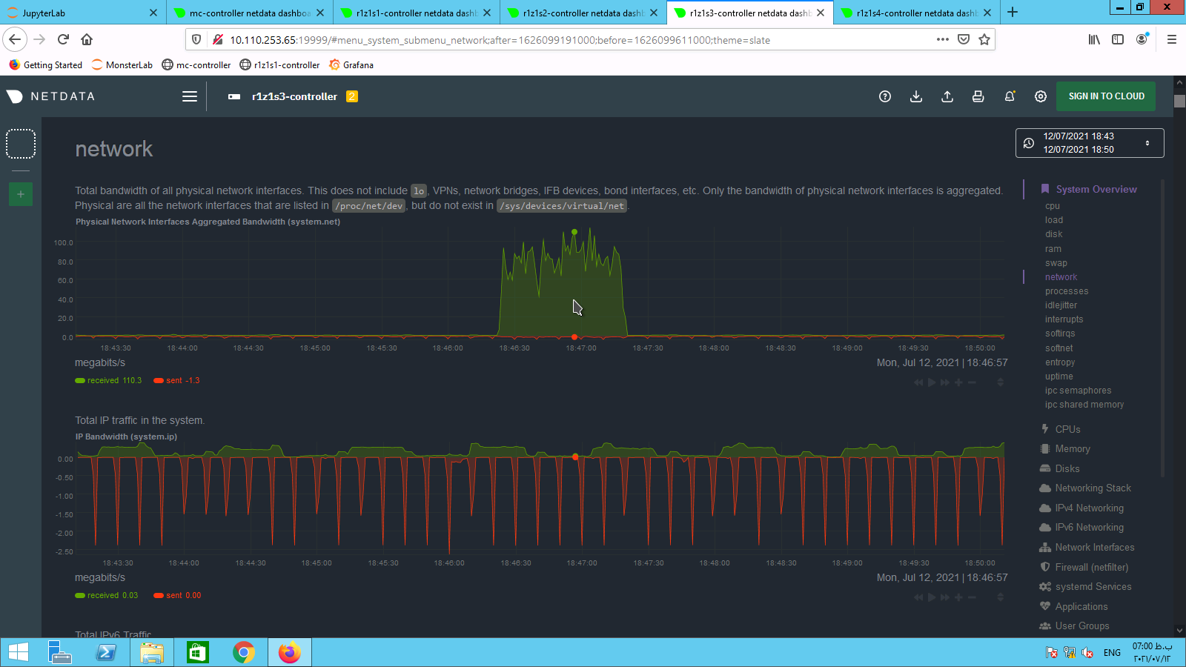Screen dimensions: 1186x667
Task: Switch to the mc-controller netdata tab
Action: point(249,13)
